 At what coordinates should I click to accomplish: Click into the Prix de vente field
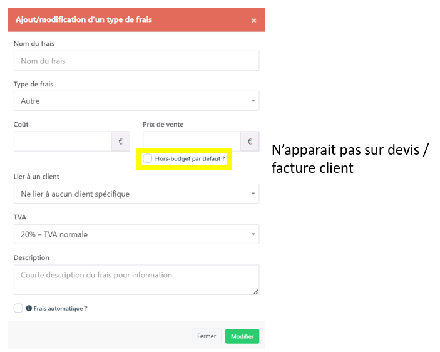pos(192,142)
